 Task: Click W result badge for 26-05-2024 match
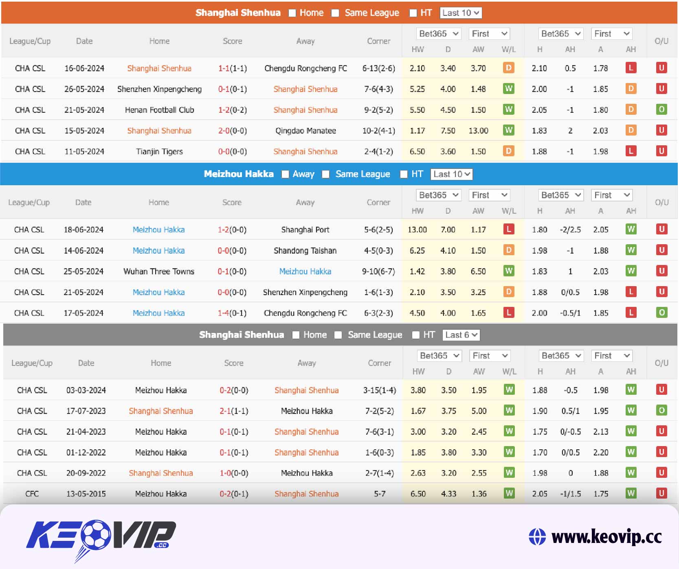(x=508, y=89)
